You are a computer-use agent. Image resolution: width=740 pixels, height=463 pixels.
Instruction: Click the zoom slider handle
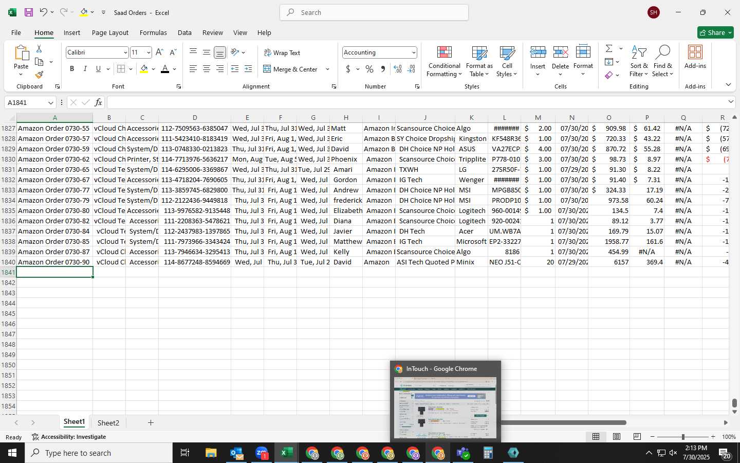[683, 437]
